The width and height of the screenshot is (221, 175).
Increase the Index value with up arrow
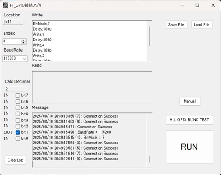(x=24, y=40)
